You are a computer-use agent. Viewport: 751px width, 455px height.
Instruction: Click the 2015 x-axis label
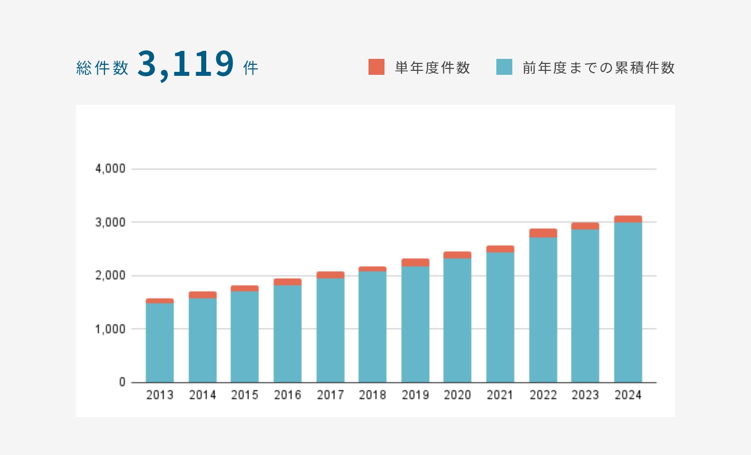245,395
